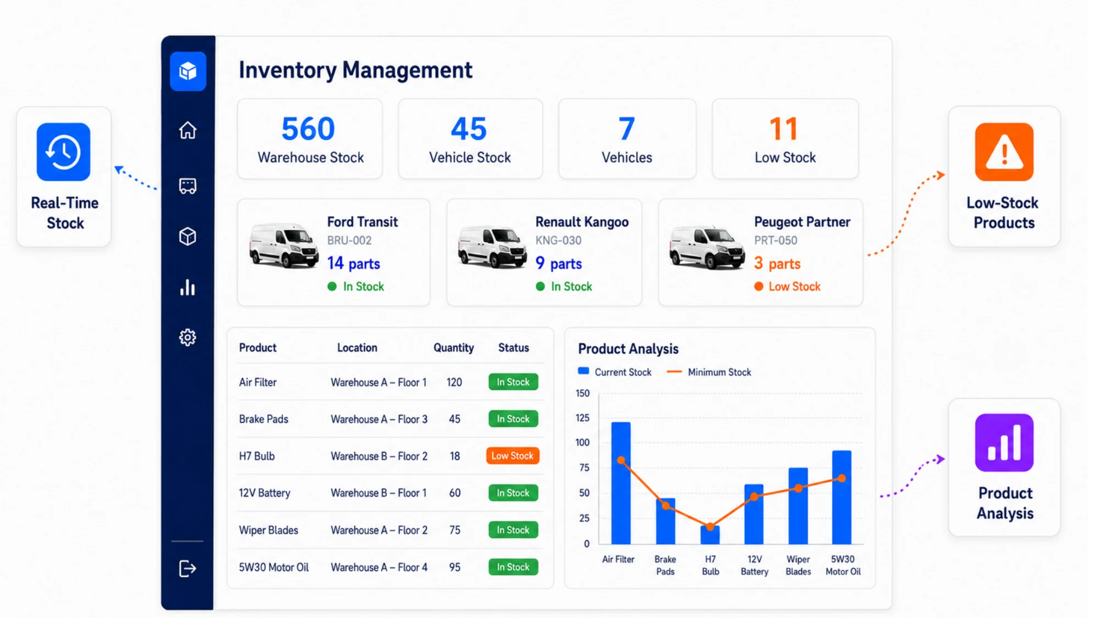
Task: Click the Air Filter bar in chart
Action: coord(621,483)
